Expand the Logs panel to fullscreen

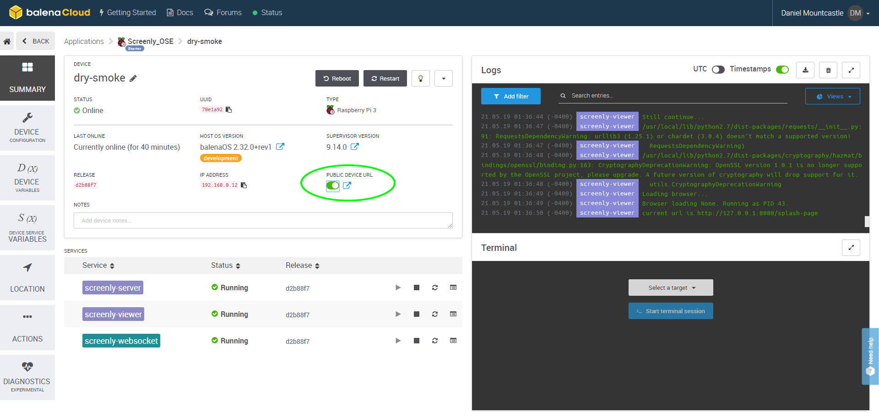pyautogui.click(x=851, y=70)
